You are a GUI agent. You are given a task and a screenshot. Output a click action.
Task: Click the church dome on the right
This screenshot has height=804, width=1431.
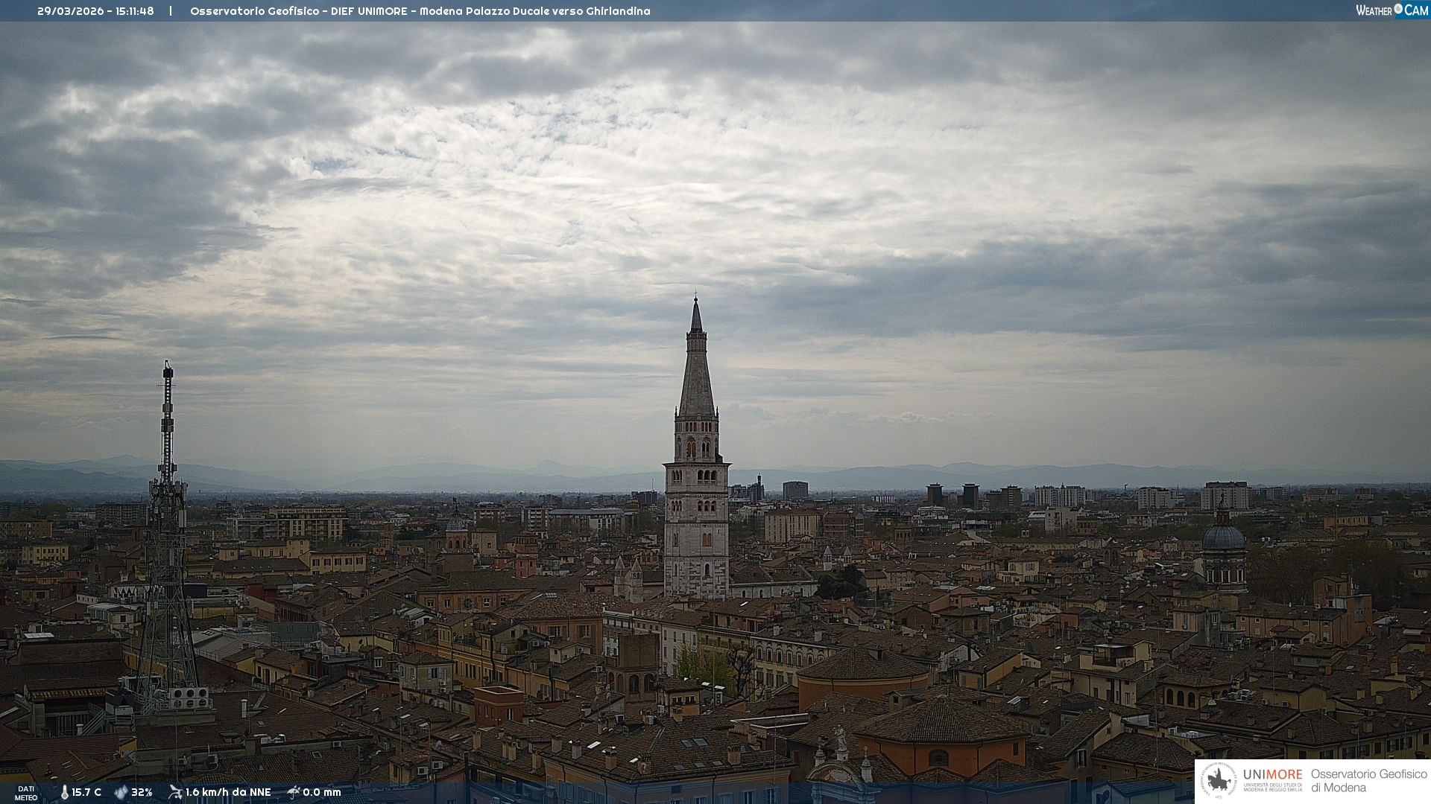point(1224,537)
